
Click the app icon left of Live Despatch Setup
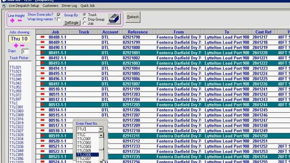click(x=4, y=6)
